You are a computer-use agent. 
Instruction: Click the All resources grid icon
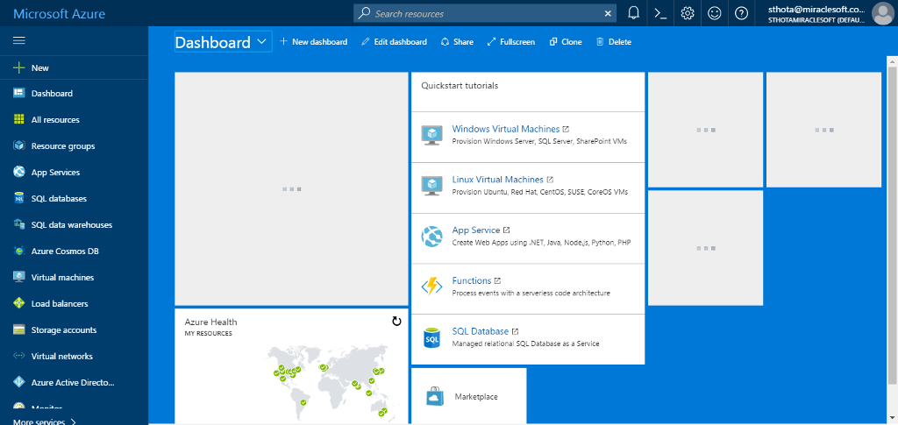19,119
